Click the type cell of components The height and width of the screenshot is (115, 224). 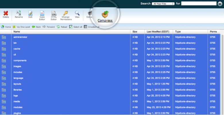[x=185, y=60]
